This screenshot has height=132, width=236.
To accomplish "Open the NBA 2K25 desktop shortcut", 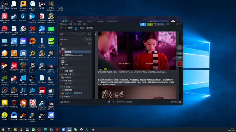I will [42, 92].
